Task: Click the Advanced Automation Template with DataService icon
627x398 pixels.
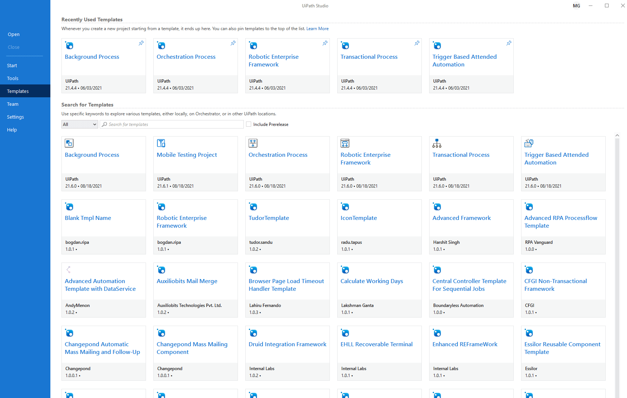Action: pyautogui.click(x=68, y=270)
